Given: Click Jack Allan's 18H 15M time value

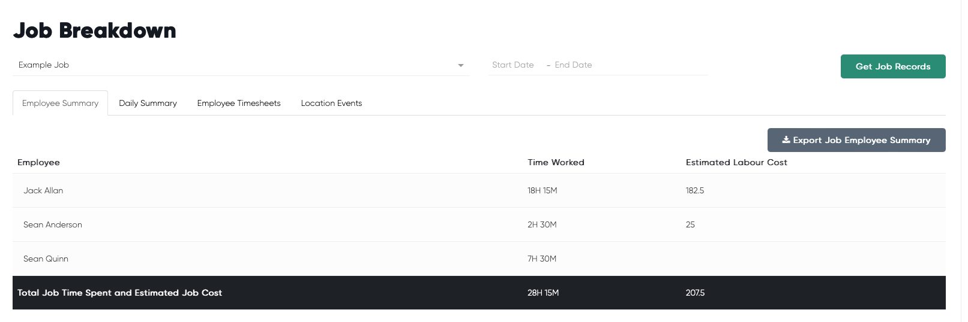Looking at the screenshot, I should pyautogui.click(x=543, y=190).
